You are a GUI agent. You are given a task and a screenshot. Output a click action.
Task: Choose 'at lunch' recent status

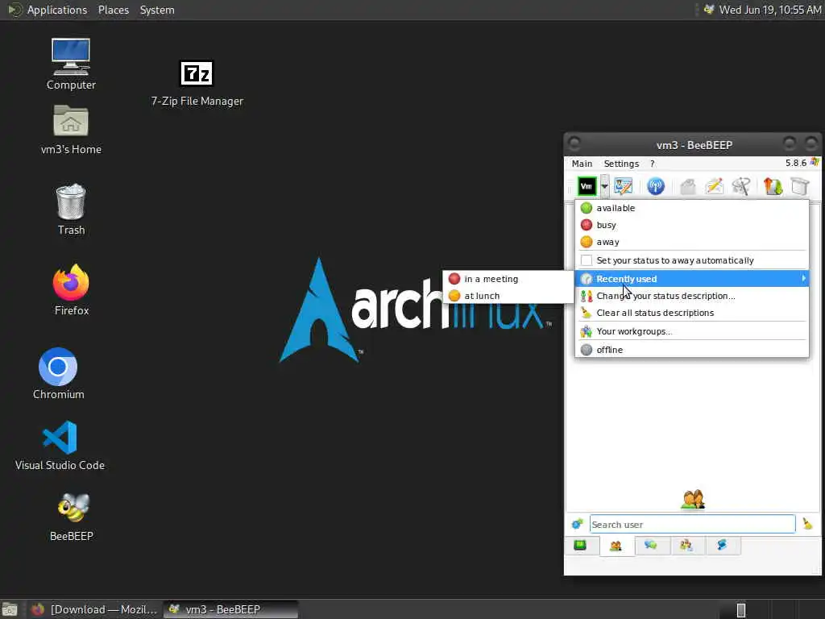click(508, 295)
